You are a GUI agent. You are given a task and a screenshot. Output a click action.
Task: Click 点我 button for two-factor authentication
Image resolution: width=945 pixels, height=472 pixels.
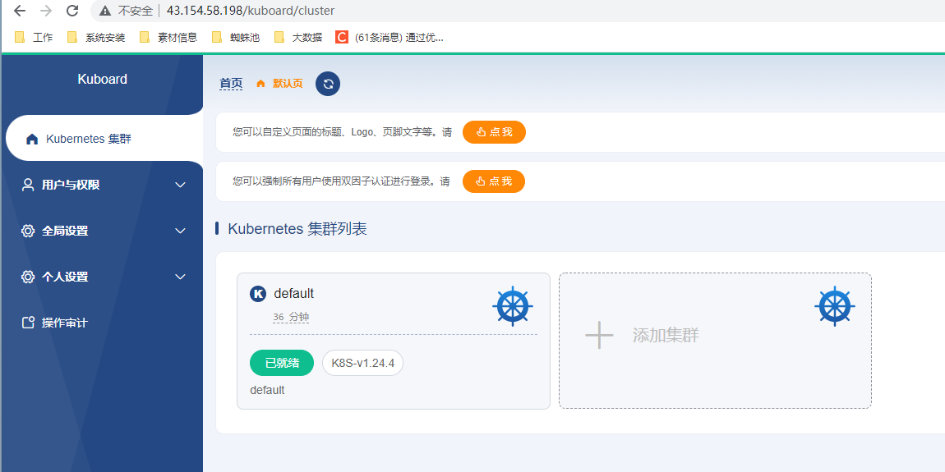click(x=493, y=181)
